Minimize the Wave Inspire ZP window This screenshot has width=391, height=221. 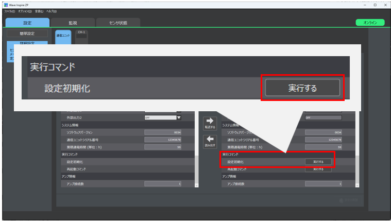point(365,5)
